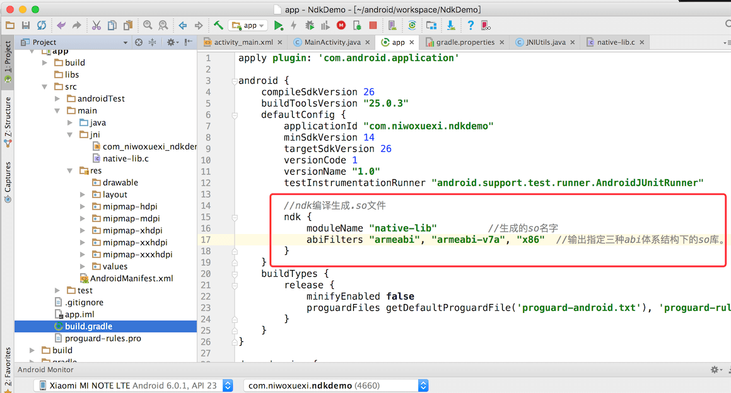Click the green Run app button
The height and width of the screenshot is (393, 731).
click(278, 25)
